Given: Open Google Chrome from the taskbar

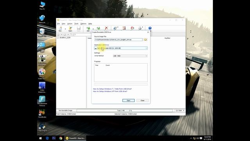Looking at the screenshot, I should coord(61,138).
